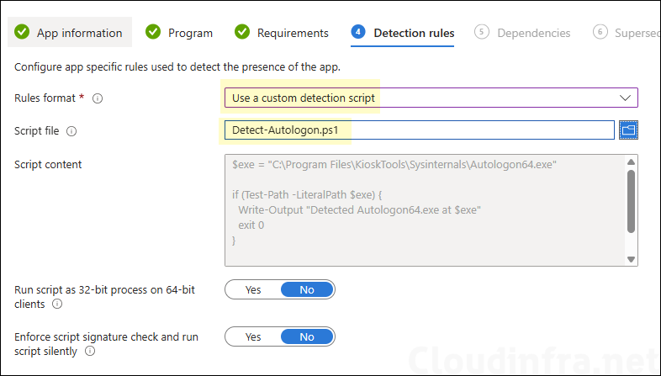Screen dimensions: 661x376
Task: Enable script signature check with Yes
Action: click(x=252, y=336)
